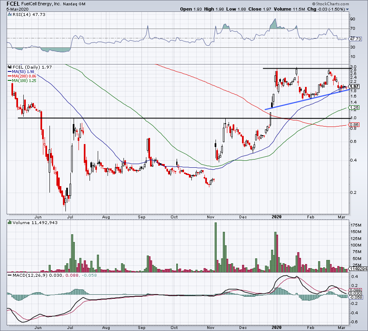Click the Volume 11,492,943 legend text
This screenshot has width=368, height=331.
click(35, 222)
